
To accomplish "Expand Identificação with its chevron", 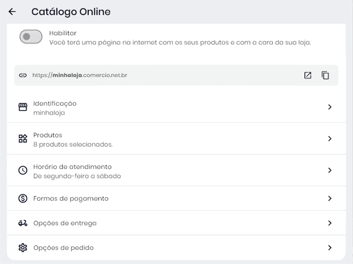I will [330, 107].
